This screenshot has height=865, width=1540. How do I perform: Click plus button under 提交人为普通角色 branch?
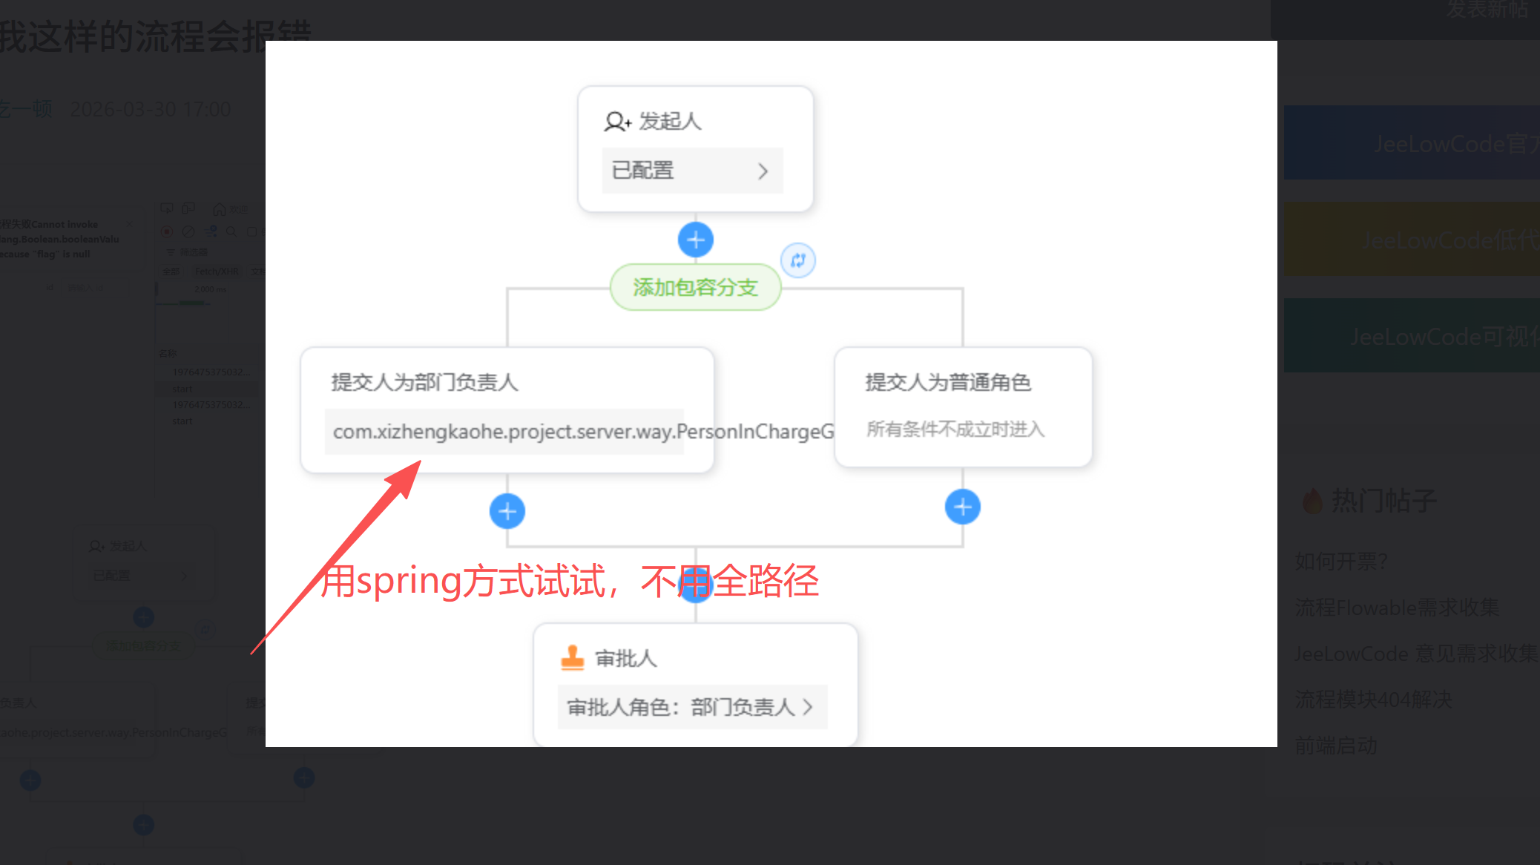click(962, 507)
